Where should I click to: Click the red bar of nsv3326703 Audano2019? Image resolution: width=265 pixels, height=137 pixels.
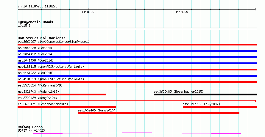[62, 95]
